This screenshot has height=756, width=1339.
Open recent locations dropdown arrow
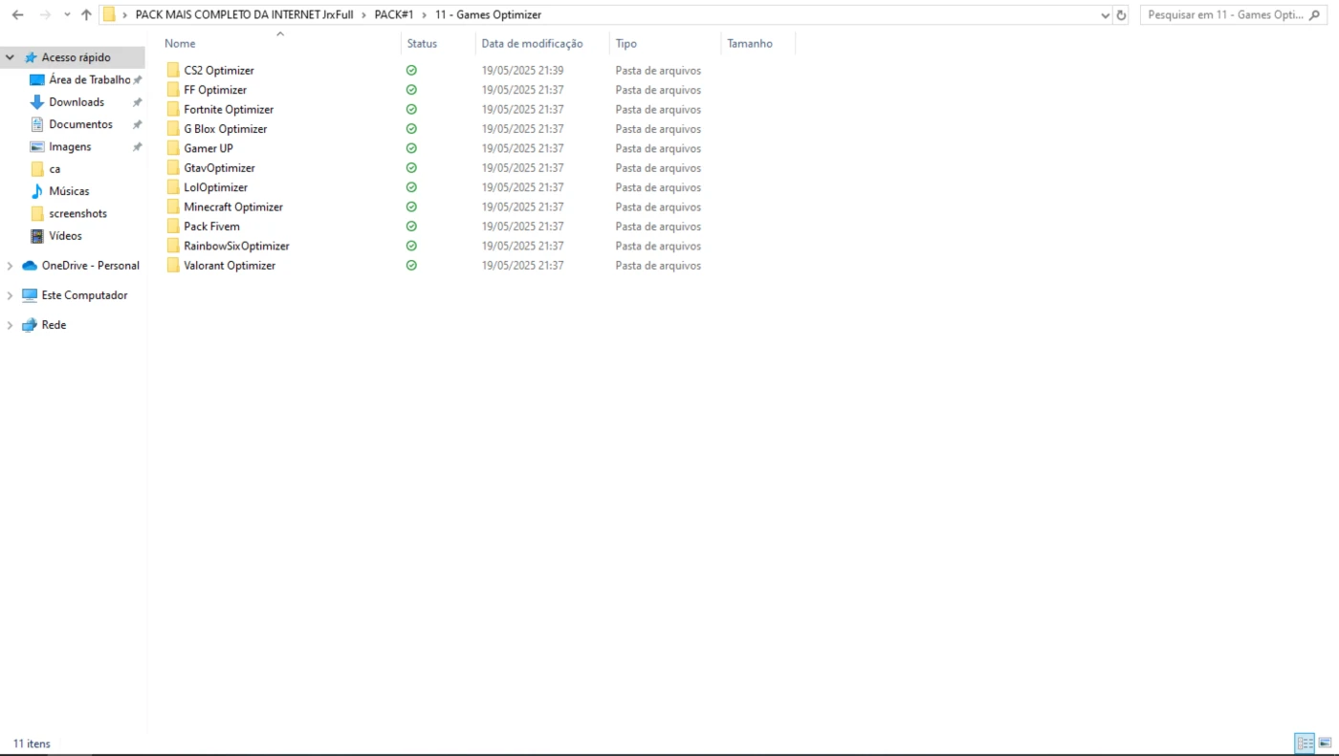pyautogui.click(x=67, y=14)
